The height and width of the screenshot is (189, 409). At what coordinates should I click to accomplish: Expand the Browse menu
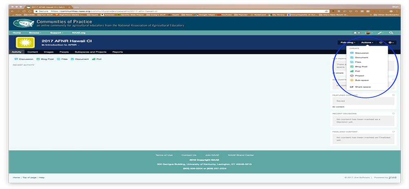(34, 33)
